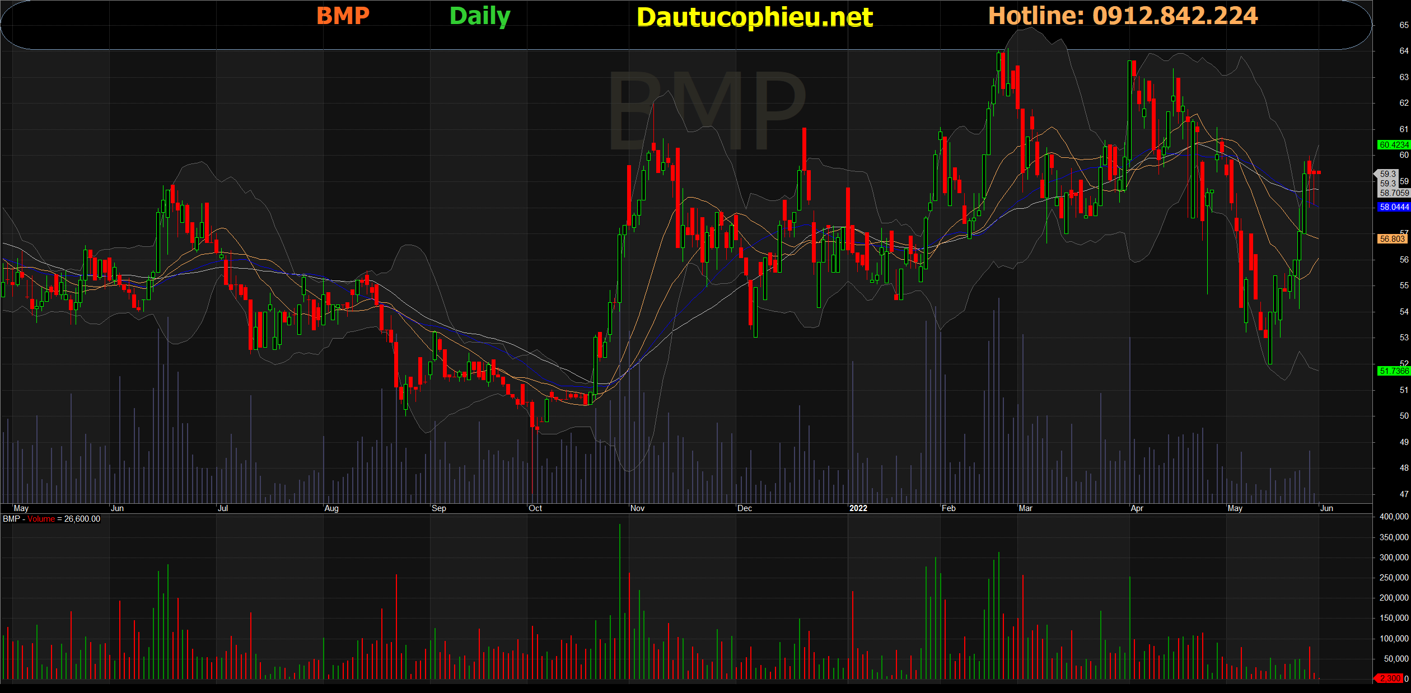Select the 2022 year marker on axis
The width and height of the screenshot is (1411, 693).
(858, 508)
